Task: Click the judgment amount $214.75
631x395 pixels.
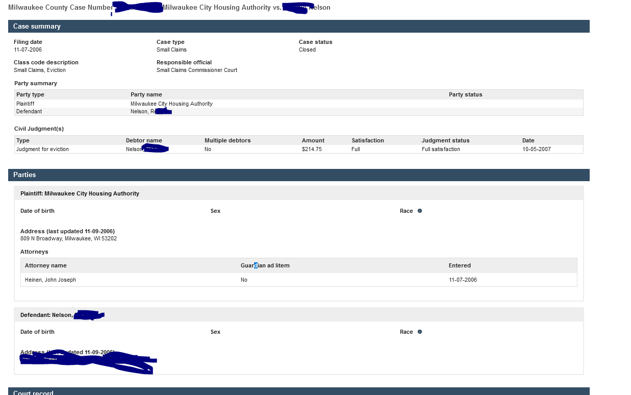Action: pos(312,149)
